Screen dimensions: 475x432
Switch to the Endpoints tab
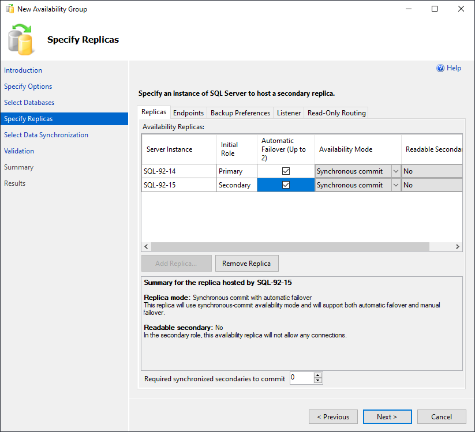click(188, 113)
